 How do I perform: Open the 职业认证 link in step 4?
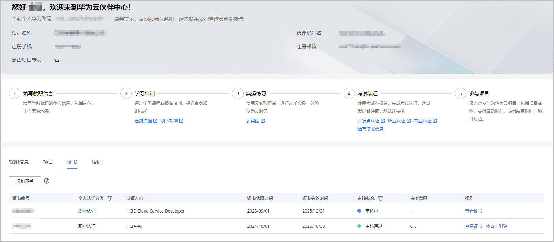click(x=396, y=121)
